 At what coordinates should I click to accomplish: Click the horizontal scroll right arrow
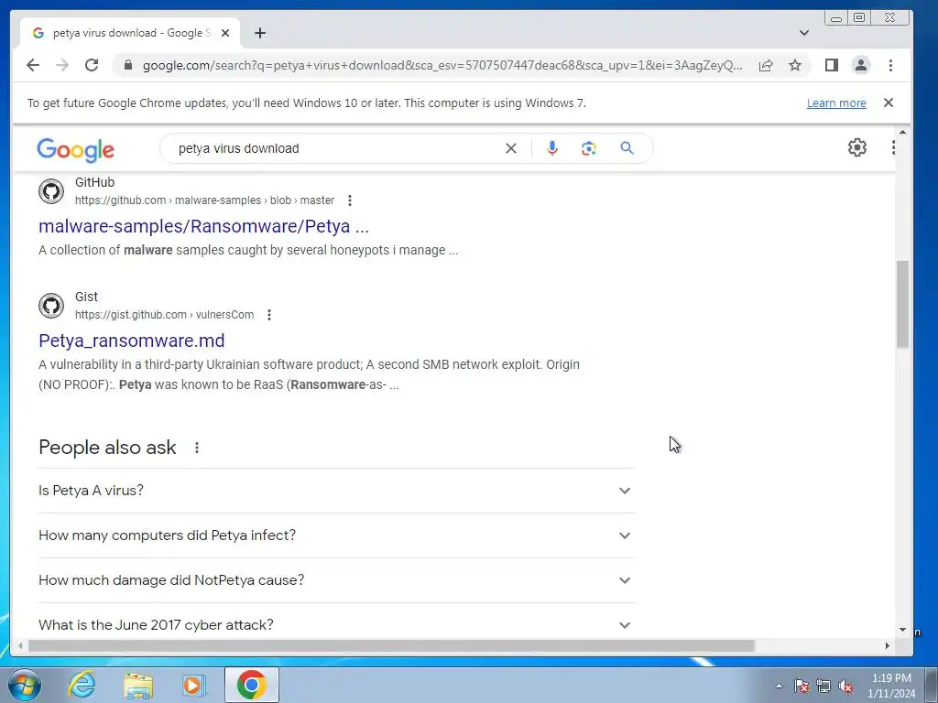(x=887, y=646)
